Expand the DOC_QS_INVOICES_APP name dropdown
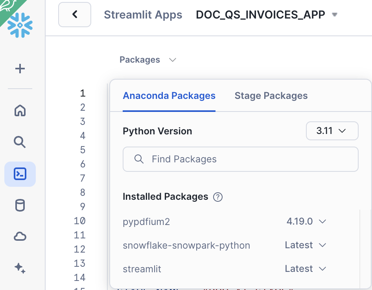The width and height of the screenshot is (372, 290). coord(335,15)
